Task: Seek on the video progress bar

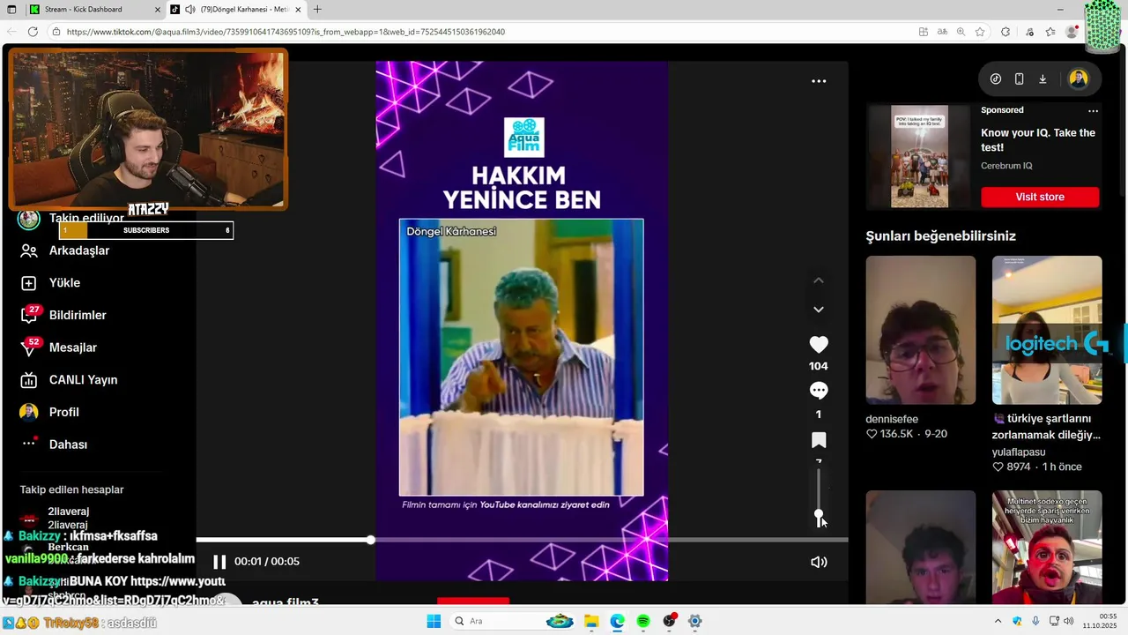Action: click(522, 540)
